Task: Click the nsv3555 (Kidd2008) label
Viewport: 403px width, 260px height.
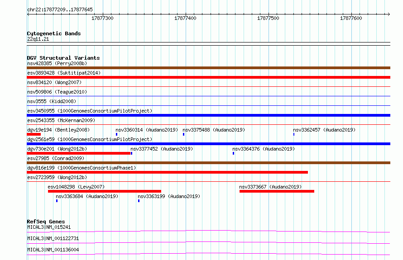Action: 52,101
